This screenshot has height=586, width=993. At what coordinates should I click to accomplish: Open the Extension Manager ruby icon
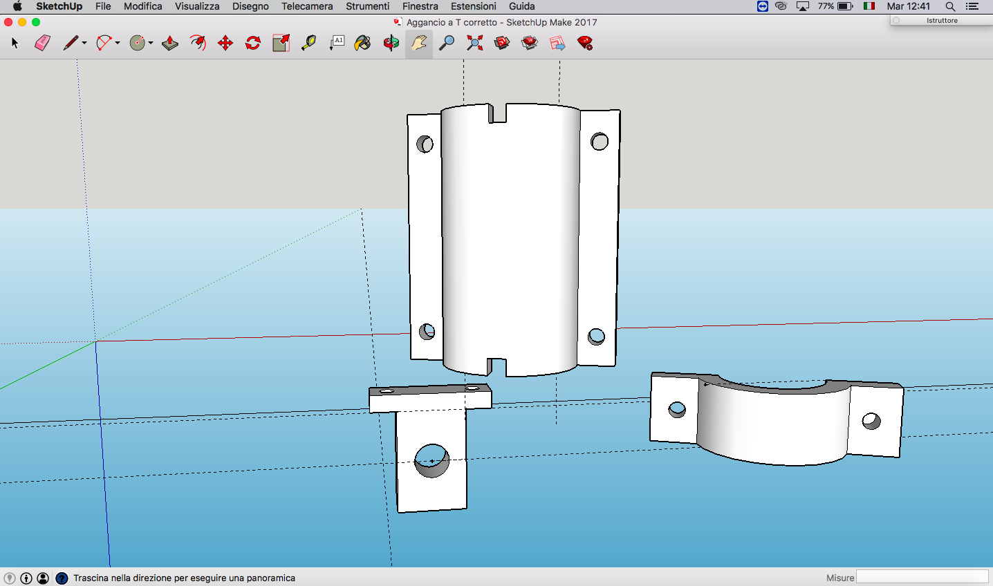[586, 43]
